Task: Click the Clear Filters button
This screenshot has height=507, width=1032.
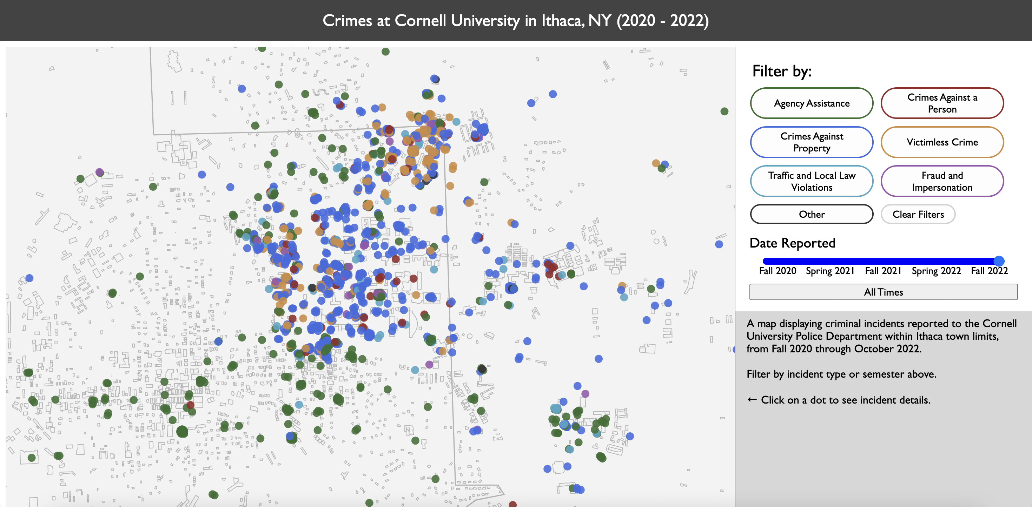Action: (918, 214)
